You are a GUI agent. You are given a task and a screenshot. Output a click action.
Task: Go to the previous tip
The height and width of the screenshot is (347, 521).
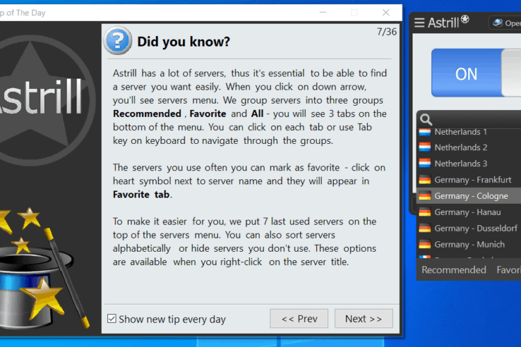tap(299, 318)
